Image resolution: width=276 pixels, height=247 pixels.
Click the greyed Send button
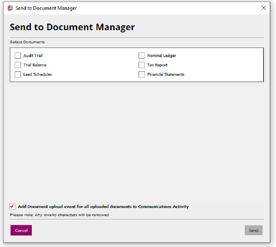pos(253,230)
